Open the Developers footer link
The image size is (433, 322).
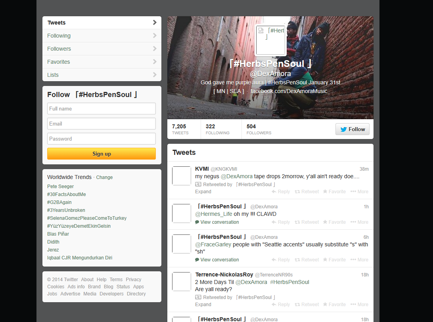click(x=111, y=294)
